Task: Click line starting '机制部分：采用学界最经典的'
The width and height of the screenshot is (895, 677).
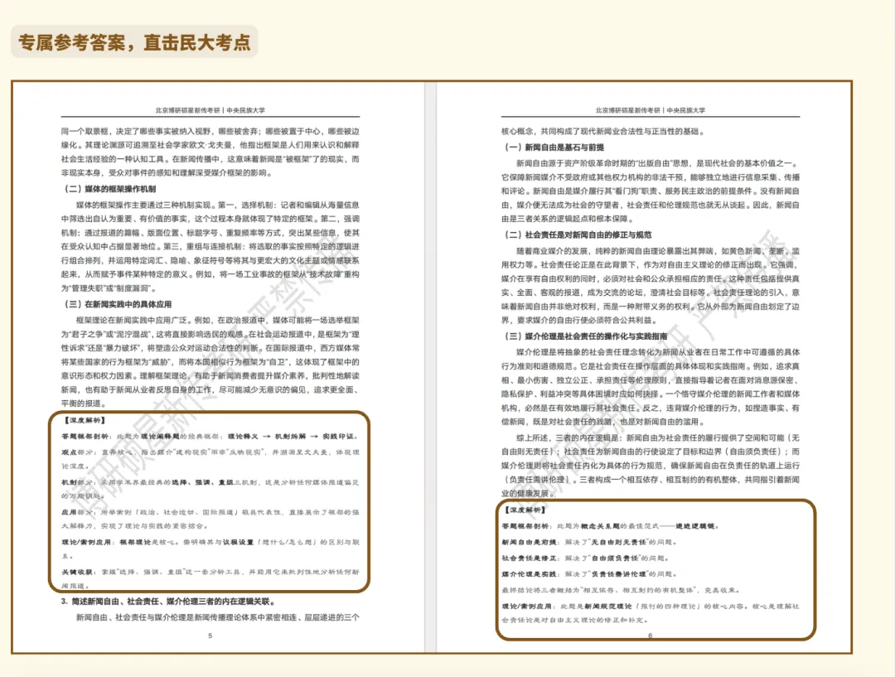Action: tap(210, 482)
